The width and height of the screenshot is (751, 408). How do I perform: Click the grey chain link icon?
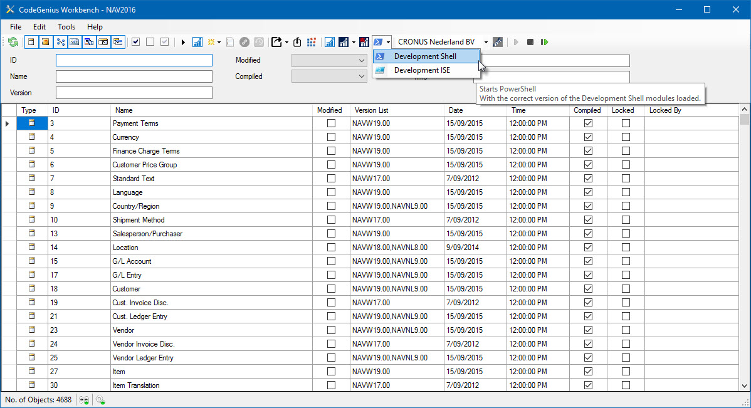click(x=244, y=42)
